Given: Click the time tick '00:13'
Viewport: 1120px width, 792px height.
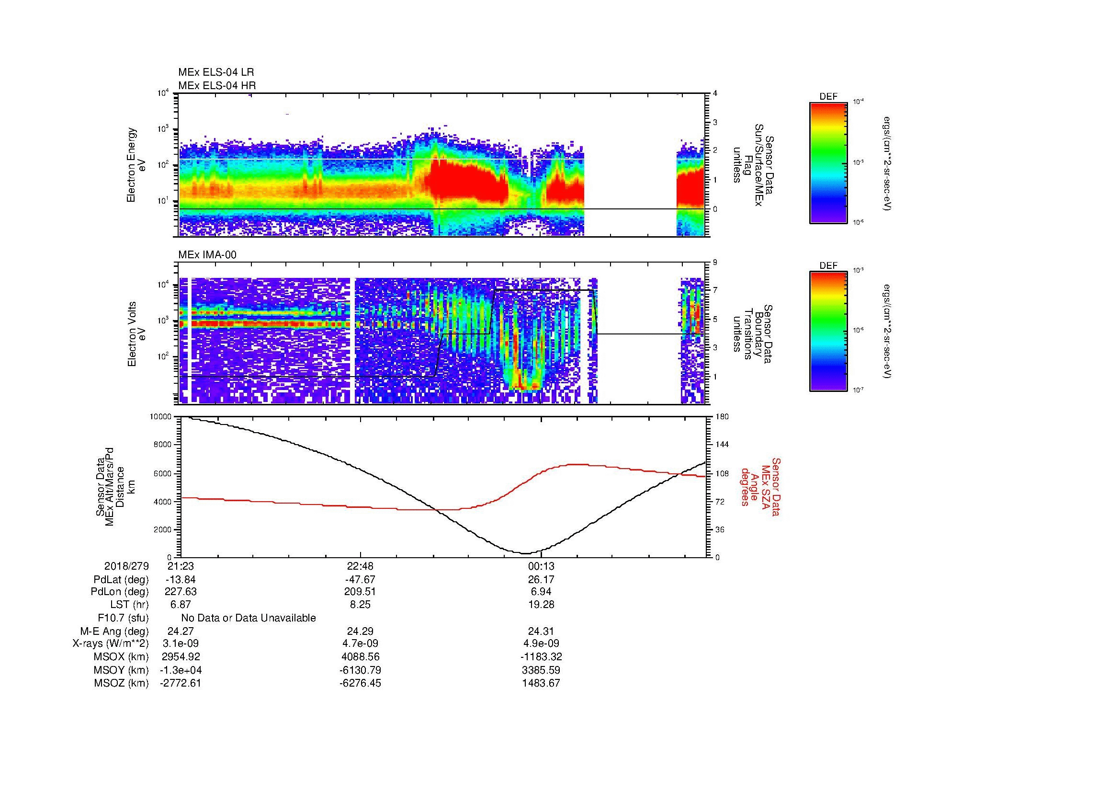Looking at the screenshot, I should (x=541, y=566).
